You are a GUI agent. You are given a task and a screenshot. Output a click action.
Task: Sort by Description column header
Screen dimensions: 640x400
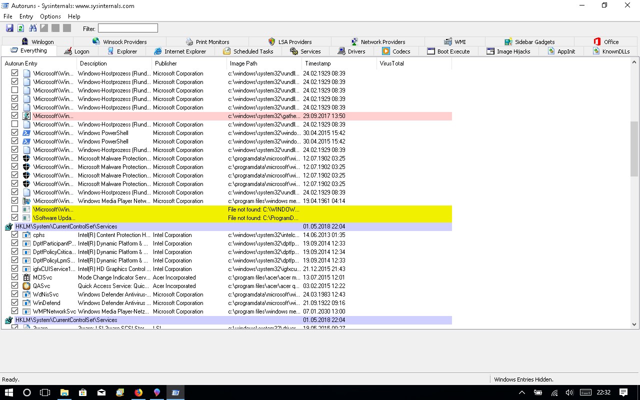(114, 63)
